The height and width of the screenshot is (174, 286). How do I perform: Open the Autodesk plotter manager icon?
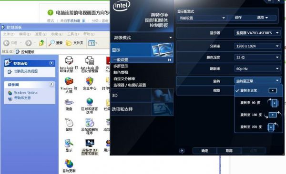pos(90,64)
